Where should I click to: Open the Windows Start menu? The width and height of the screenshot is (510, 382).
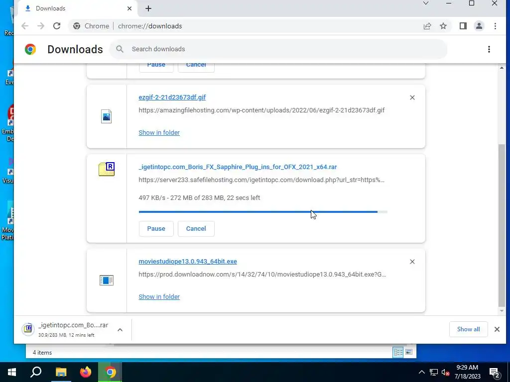tap(12, 372)
